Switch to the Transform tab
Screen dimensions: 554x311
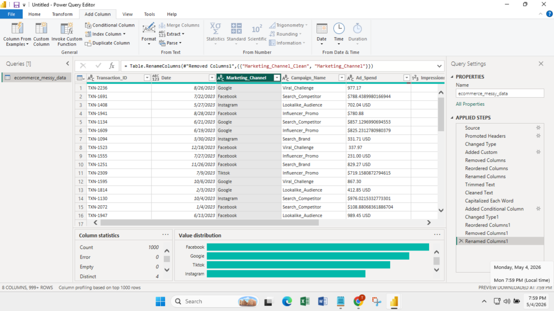coord(62,14)
